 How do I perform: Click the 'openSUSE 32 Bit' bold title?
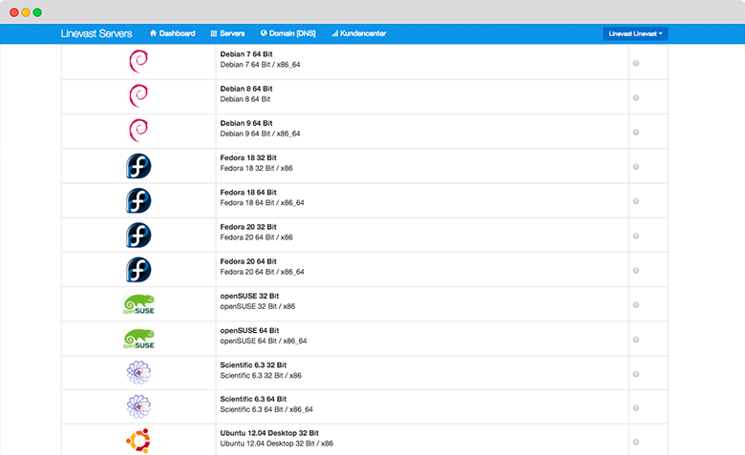click(x=249, y=296)
